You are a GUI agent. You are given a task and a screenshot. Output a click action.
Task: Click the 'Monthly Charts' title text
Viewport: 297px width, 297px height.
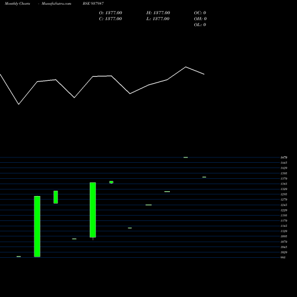[x=17, y=4]
